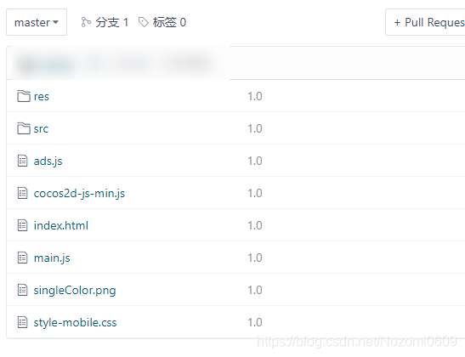
Task: Click the file icon for singleColor.png
Action: click(23, 290)
